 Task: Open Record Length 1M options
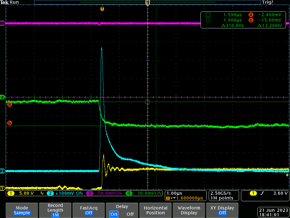click(55, 210)
